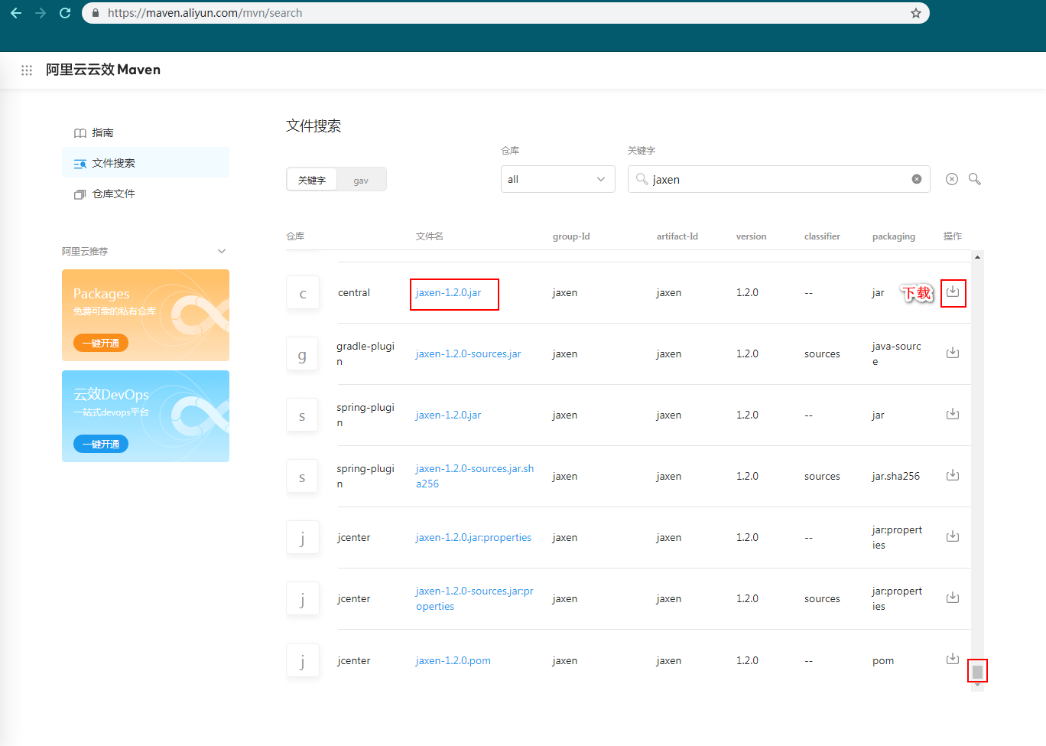Bookmark this page with the star icon
The height and width of the screenshot is (746, 1046).
pyautogui.click(x=915, y=13)
